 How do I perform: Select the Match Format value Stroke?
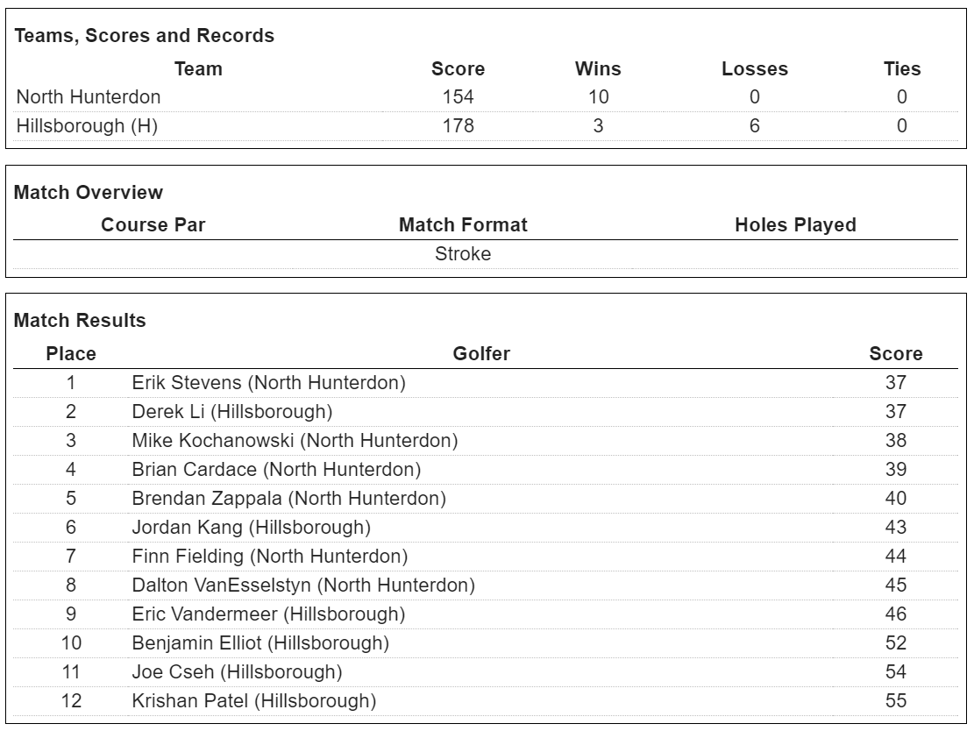tap(463, 254)
